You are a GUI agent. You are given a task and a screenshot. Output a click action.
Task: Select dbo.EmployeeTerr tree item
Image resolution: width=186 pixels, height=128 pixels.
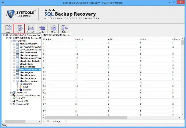tap(30, 58)
